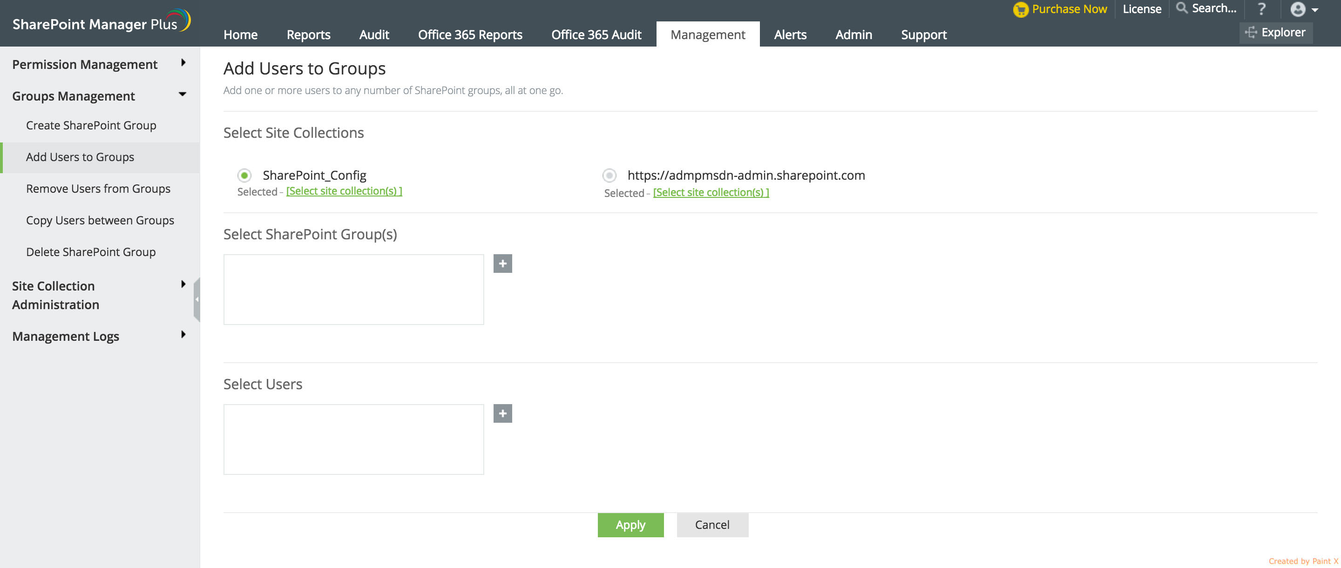Collapse the sidebar using the handle
The height and width of the screenshot is (568, 1341).
(197, 299)
